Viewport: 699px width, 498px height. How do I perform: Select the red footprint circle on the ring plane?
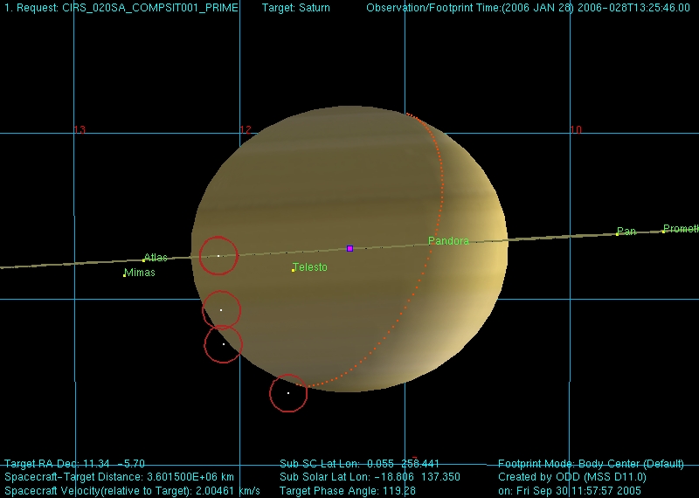218,255
